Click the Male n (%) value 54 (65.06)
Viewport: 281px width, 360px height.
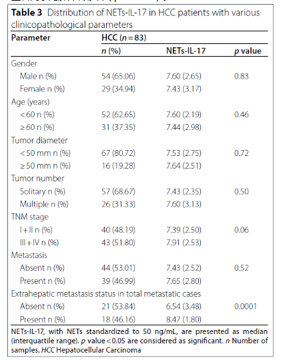(x=118, y=76)
